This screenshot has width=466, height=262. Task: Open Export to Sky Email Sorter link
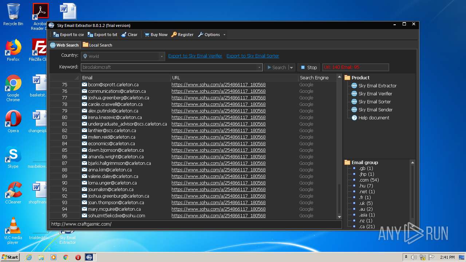(x=253, y=56)
